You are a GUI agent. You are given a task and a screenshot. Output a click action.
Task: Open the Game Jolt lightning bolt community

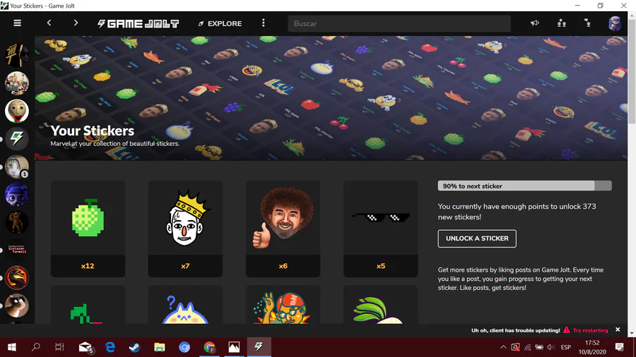pos(17,138)
